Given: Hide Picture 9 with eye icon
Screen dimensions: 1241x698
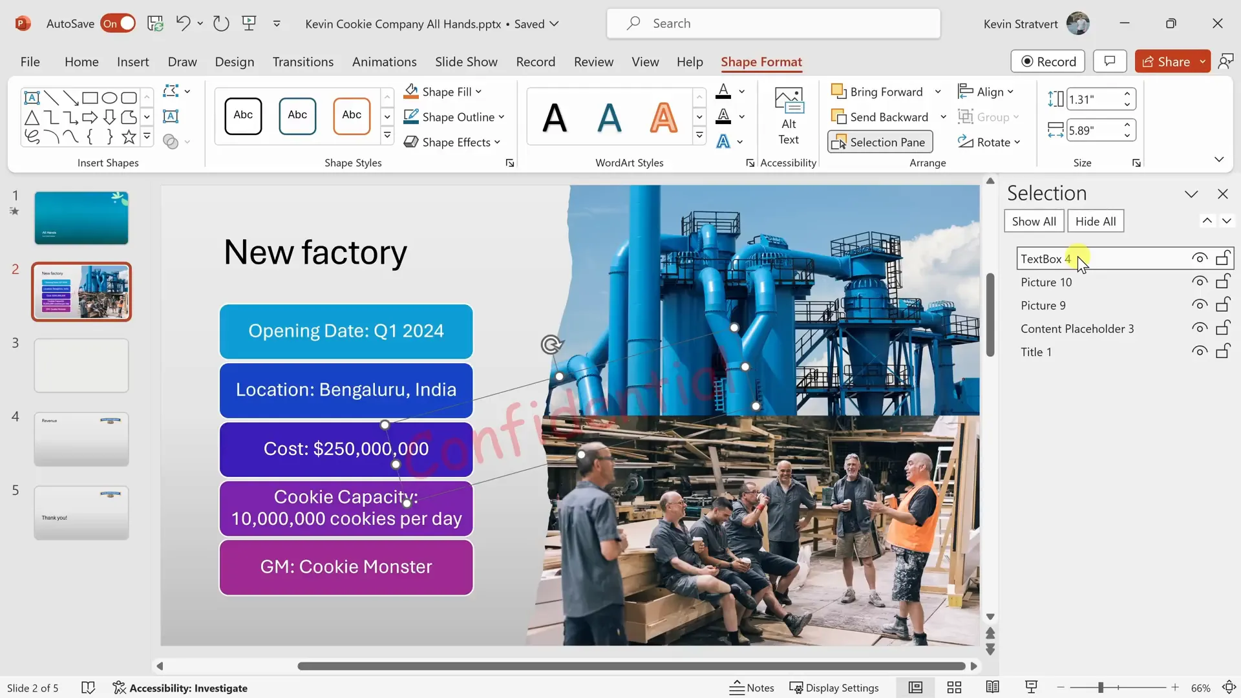Looking at the screenshot, I should pos(1200,305).
